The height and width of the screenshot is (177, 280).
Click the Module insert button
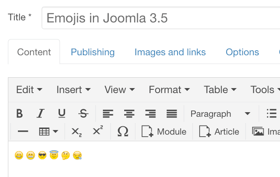pyautogui.click(x=164, y=131)
